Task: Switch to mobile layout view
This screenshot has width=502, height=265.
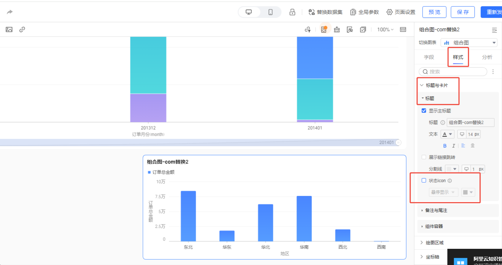Action: coord(270,12)
